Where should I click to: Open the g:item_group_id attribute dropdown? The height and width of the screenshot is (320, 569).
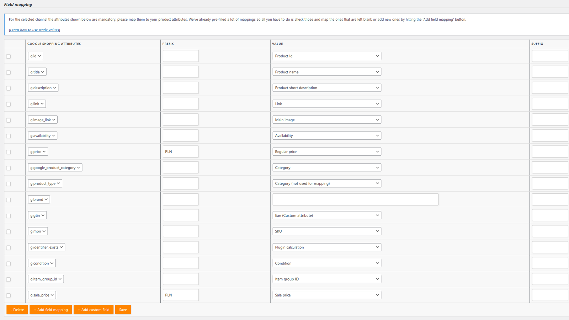[x=46, y=279]
